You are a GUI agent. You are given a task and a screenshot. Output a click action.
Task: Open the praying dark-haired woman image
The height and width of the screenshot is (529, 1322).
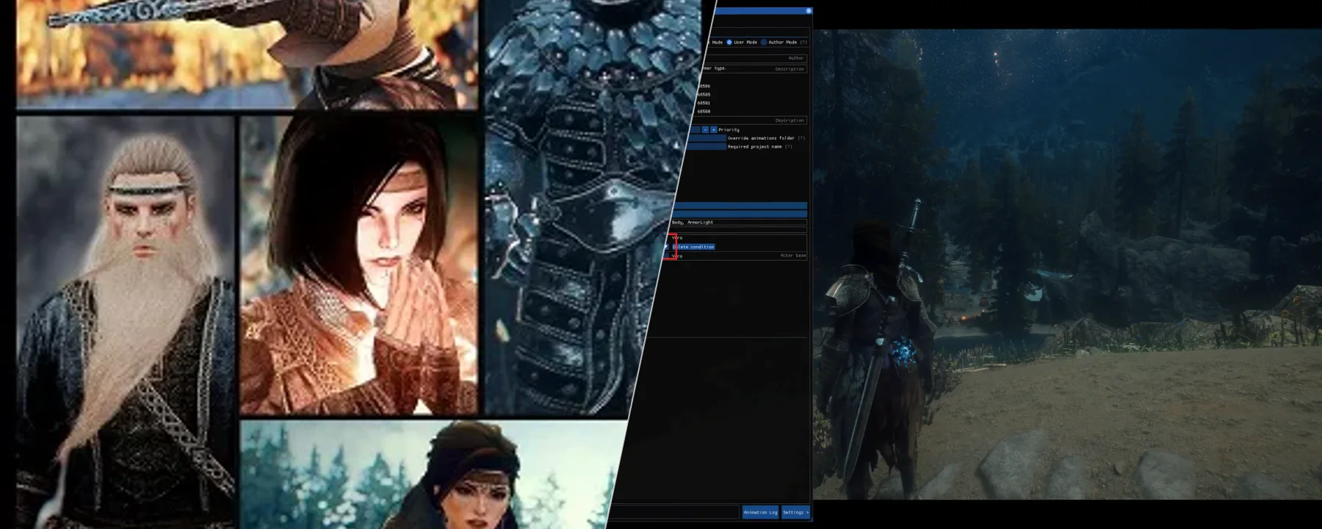pos(358,265)
